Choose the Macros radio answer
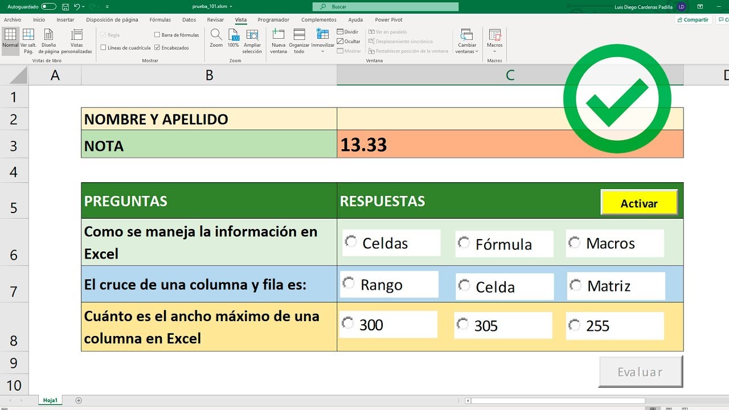The width and height of the screenshot is (729, 410). (575, 242)
